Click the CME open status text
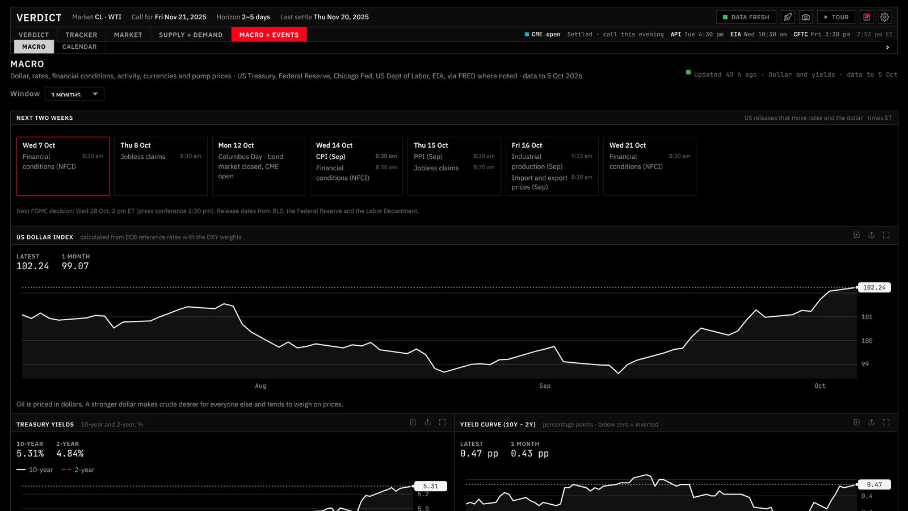 543,35
